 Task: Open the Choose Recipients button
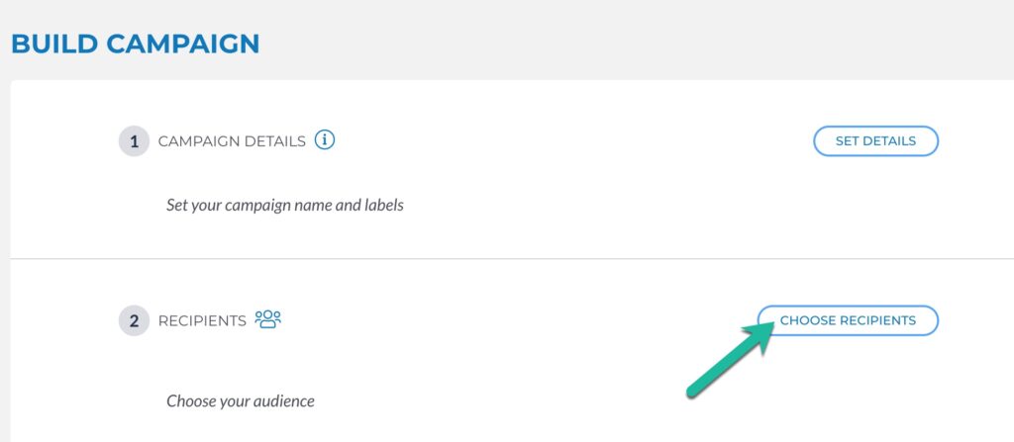pyautogui.click(x=848, y=320)
